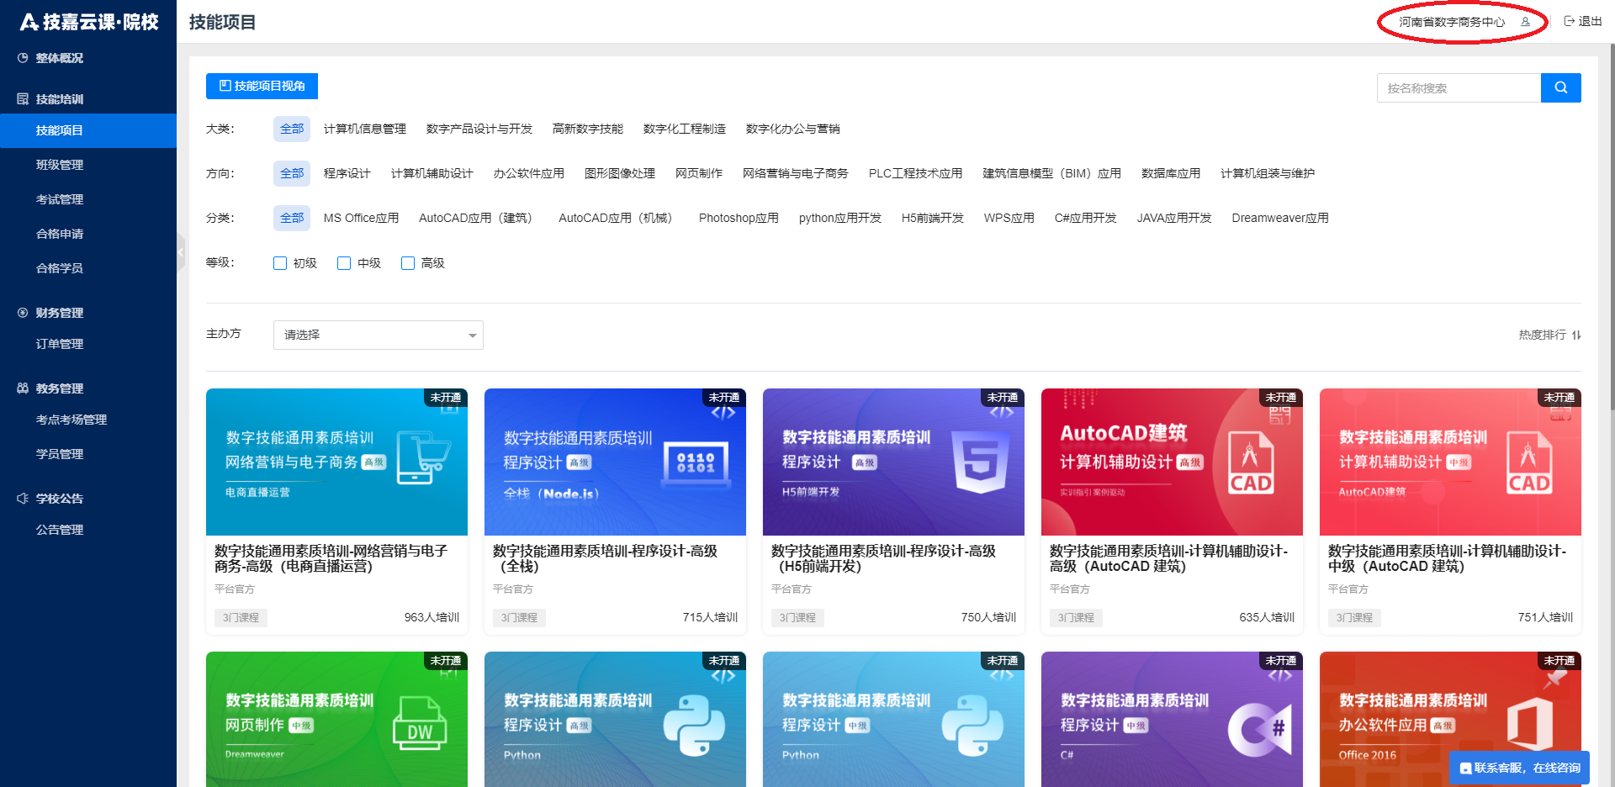Filter 方向 by 图形图像处理
Viewport: 1615px width, 787px height.
point(620,173)
